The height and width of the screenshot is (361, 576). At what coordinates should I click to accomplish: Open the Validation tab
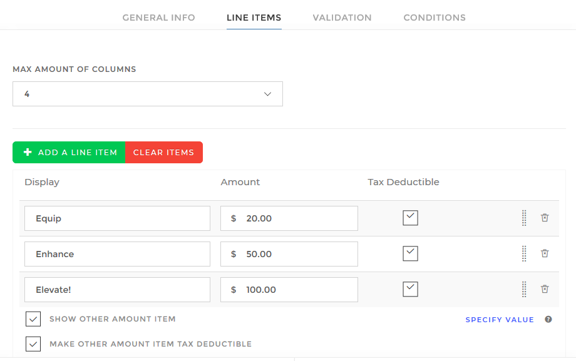point(342,18)
